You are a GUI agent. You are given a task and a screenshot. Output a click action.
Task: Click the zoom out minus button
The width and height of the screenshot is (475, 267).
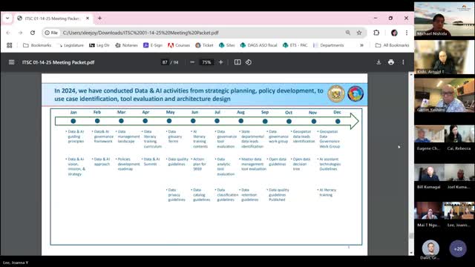pos(192,62)
